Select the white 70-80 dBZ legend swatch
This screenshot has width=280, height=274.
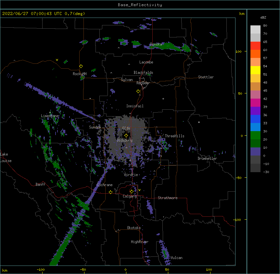coord(255,29)
